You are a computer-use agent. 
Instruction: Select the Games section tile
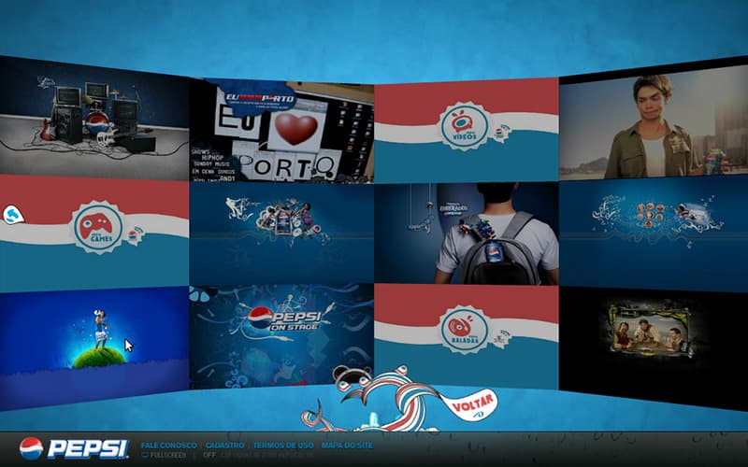click(x=94, y=233)
